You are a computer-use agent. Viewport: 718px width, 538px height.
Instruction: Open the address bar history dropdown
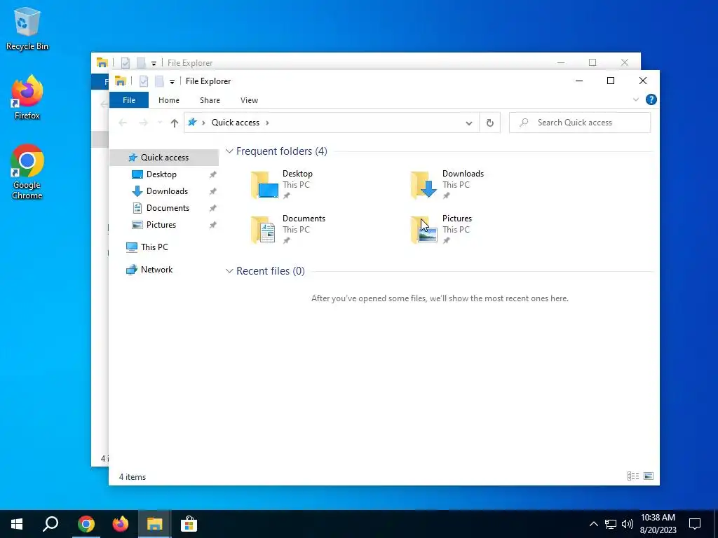[x=468, y=123]
